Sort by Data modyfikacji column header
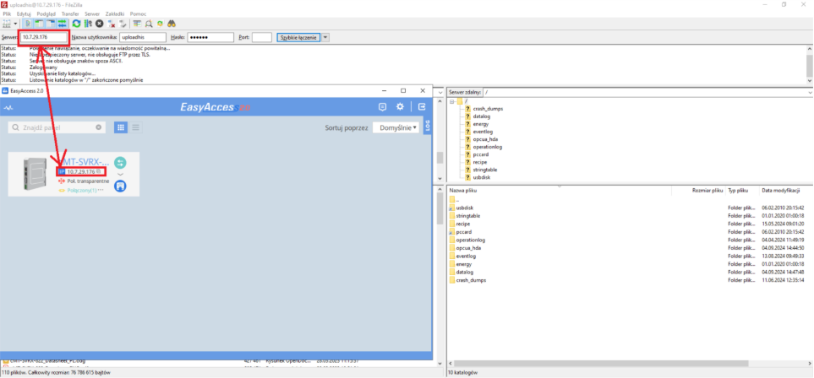Image resolution: width=814 pixels, height=378 pixels. pyautogui.click(x=783, y=191)
